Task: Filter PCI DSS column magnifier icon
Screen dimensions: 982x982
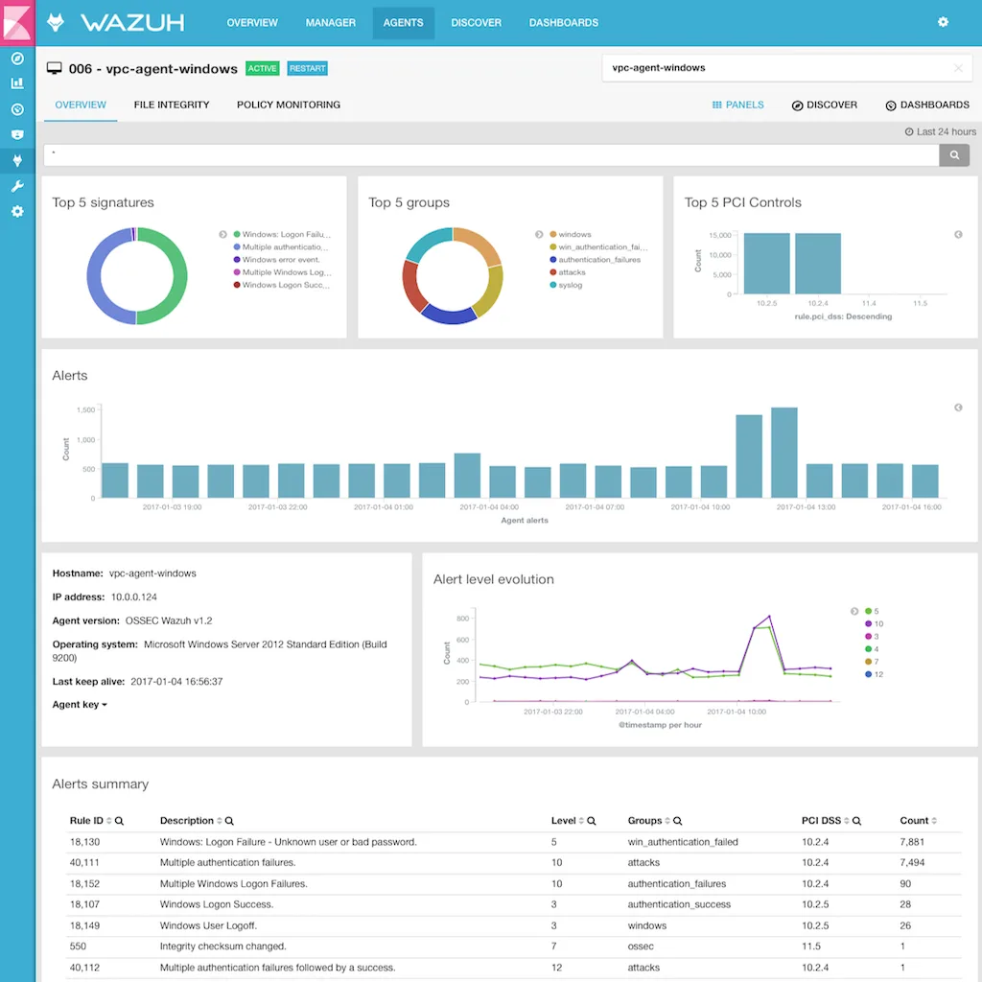Action: pyautogui.click(x=856, y=821)
